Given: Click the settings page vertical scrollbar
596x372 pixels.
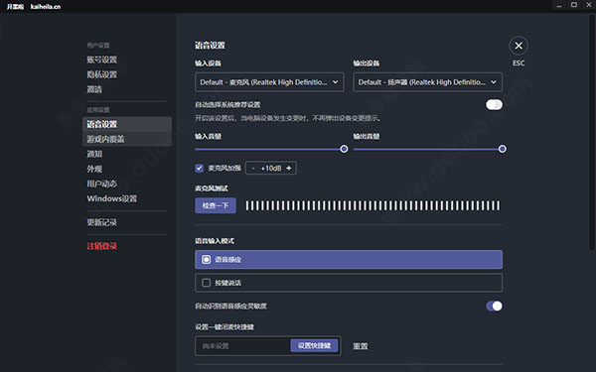Looking at the screenshot, I should point(592,133).
